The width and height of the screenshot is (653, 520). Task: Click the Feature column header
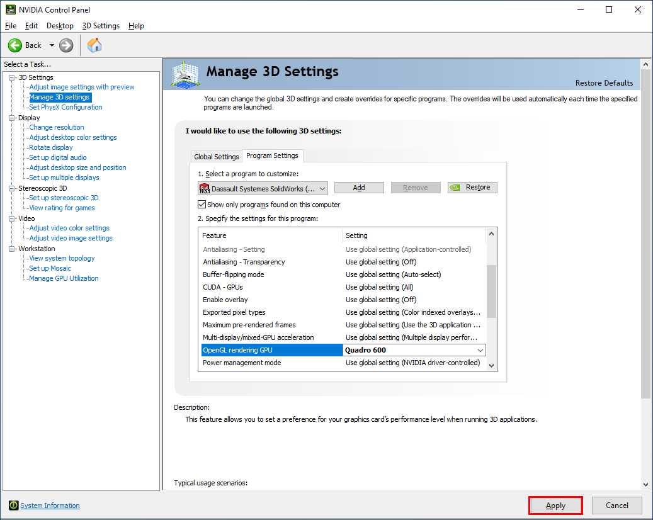tap(271, 235)
